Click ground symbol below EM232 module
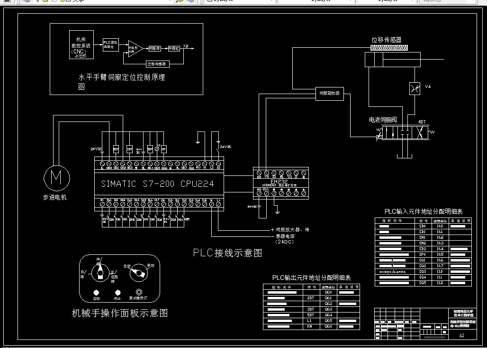487x348 pixels. (x=277, y=212)
